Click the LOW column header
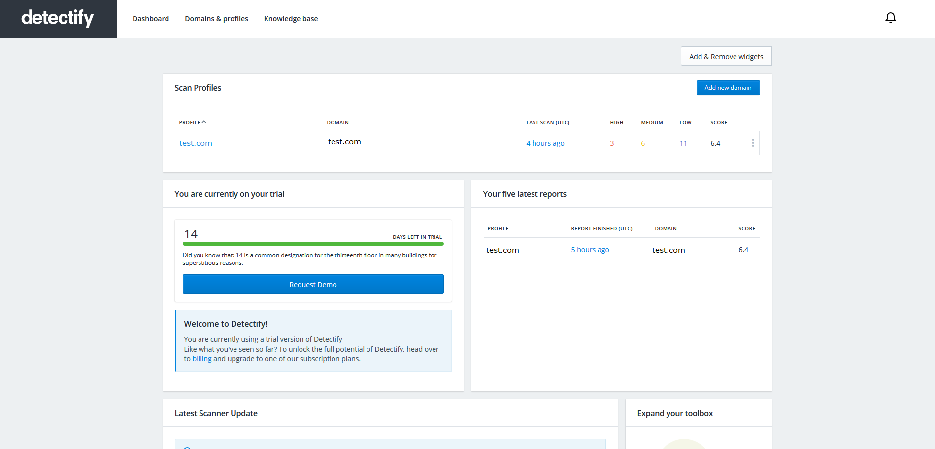 pyautogui.click(x=685, y=122)
